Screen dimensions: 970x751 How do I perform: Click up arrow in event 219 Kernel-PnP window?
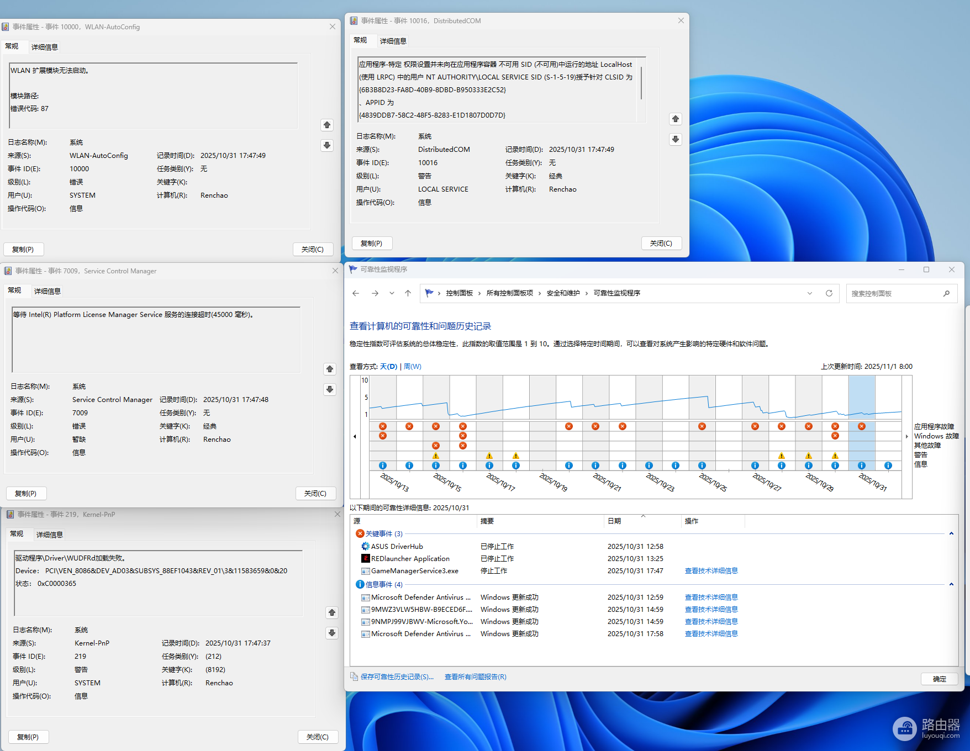pyautogui.click(x=332, y=612)
